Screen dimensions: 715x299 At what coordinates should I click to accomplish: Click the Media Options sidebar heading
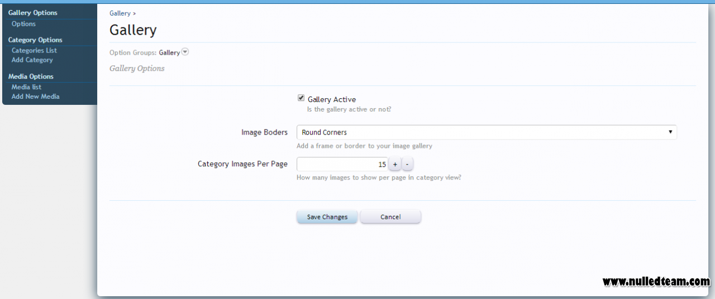coord(31,76)
